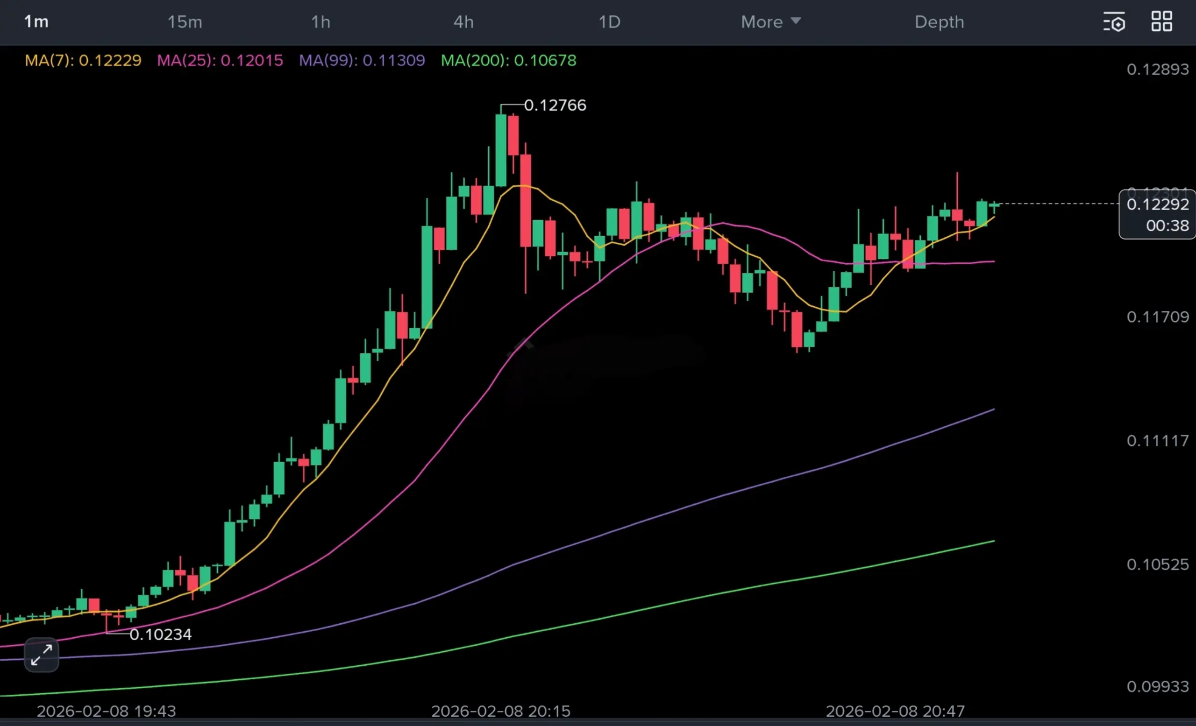The width and height of the screenshot is (1196, 726).
Task: Expand chart to fullscreen arrows
Action: coord(41,655)
